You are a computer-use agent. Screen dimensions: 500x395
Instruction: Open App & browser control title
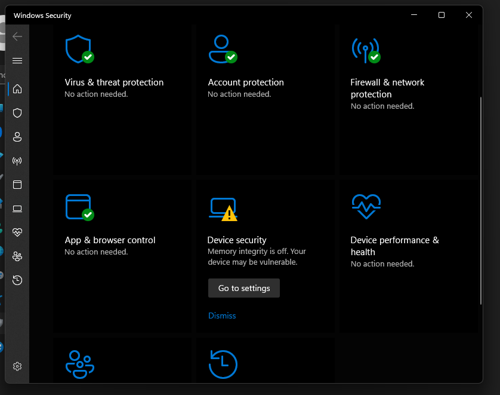pos(110,240)
